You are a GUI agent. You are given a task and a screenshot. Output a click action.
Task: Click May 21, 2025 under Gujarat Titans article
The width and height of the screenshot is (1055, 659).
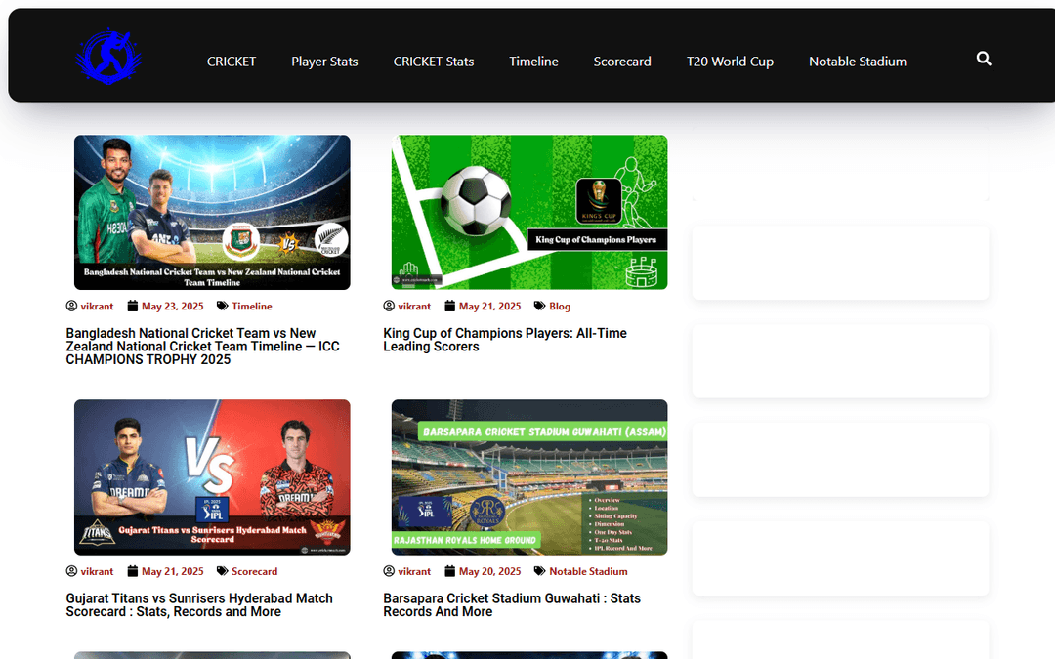click(x=172, y=571)
